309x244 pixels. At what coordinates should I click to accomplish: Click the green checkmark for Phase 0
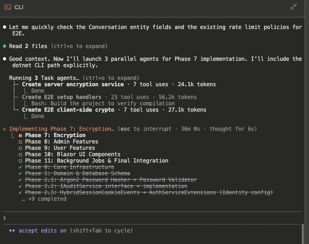click(x=21, y=167)
